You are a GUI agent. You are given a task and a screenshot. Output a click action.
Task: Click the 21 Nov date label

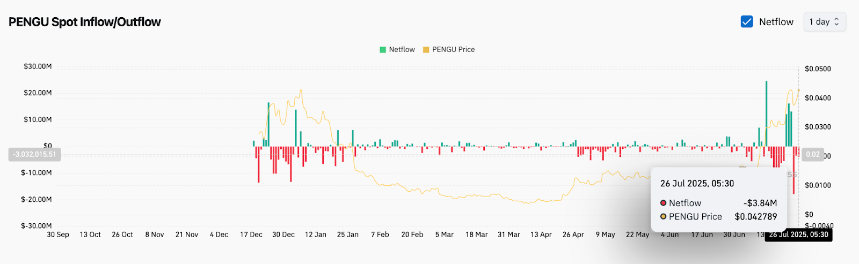187,235
